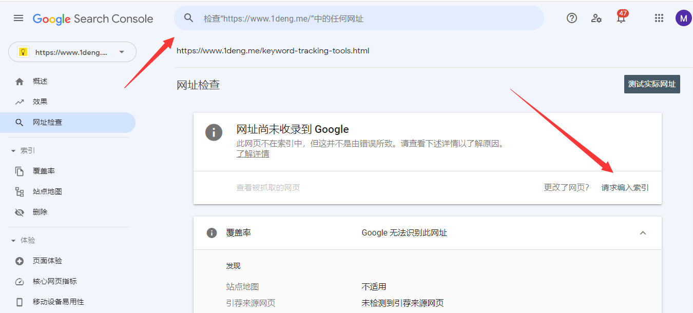Open 核心网页指标 report
Image resolution: width=693 pixels, height=313 pixels.
54,281
